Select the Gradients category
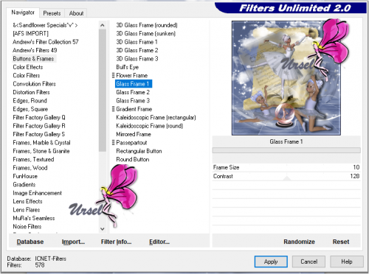369x274 pixels. 24,185
